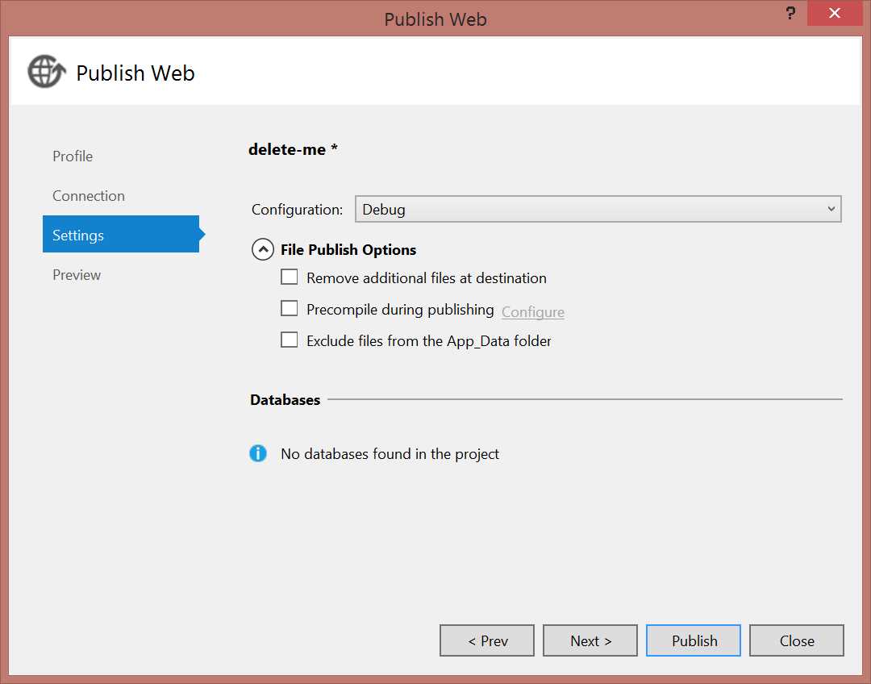The height and width of the screenshot is (684, 871).
Task: Check Precompile during publishing
Action: pos(289,307)
